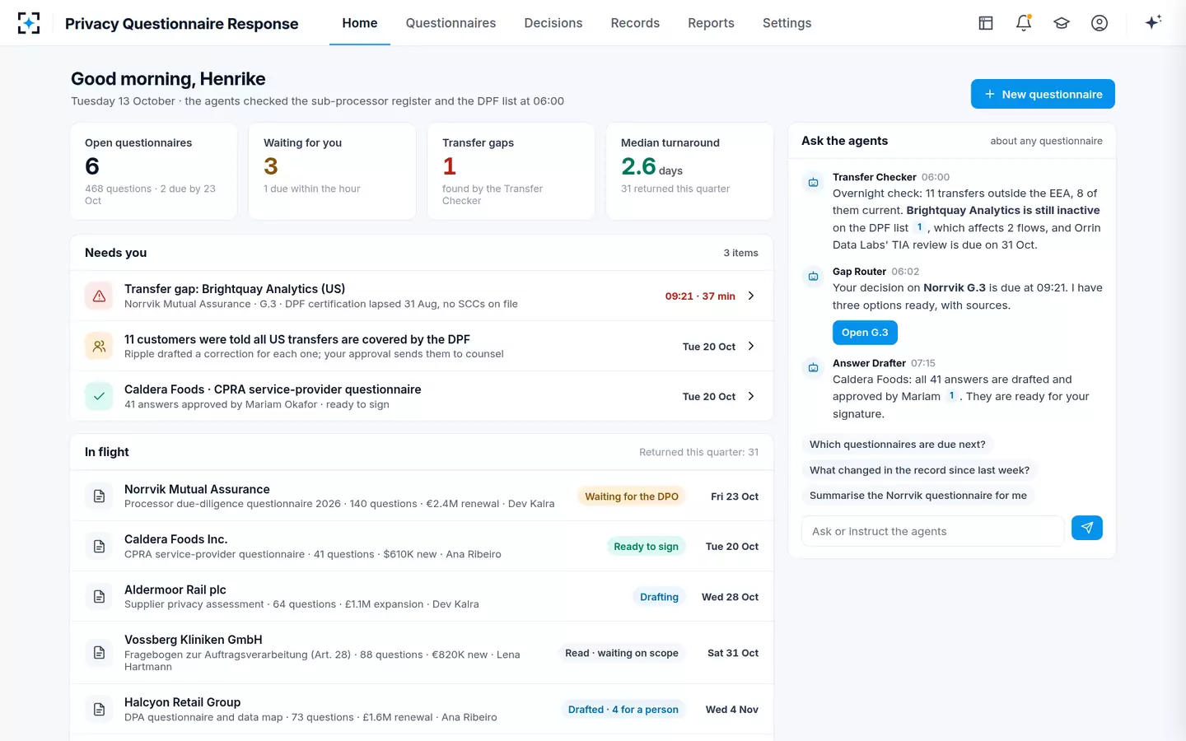
Task: Focus the 'Ask or instruct the agents' field
Action: [932, 531]
